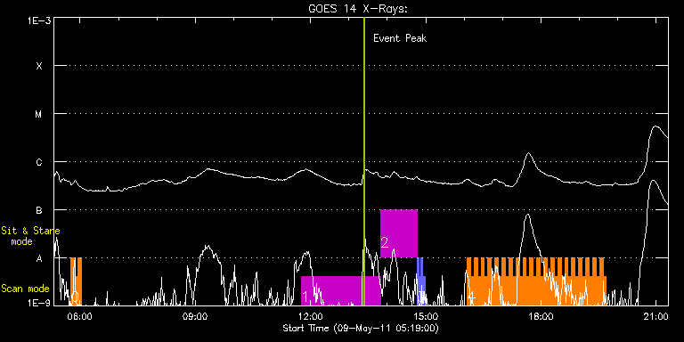Select the magenta observation block numbered 2

click(399, 233)
